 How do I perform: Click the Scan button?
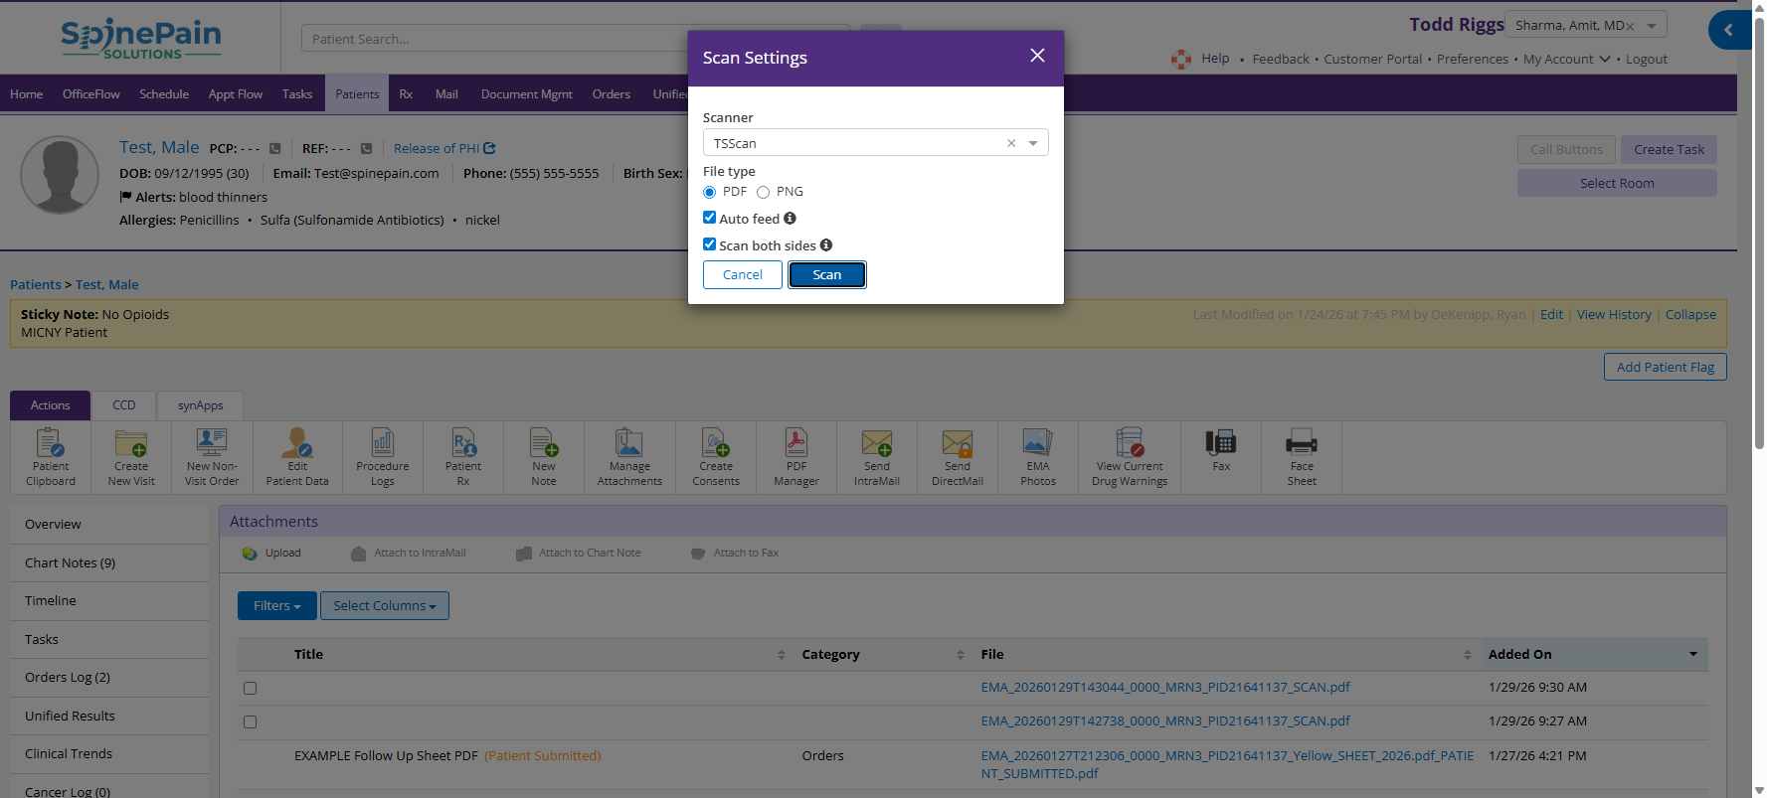point(826,275)
